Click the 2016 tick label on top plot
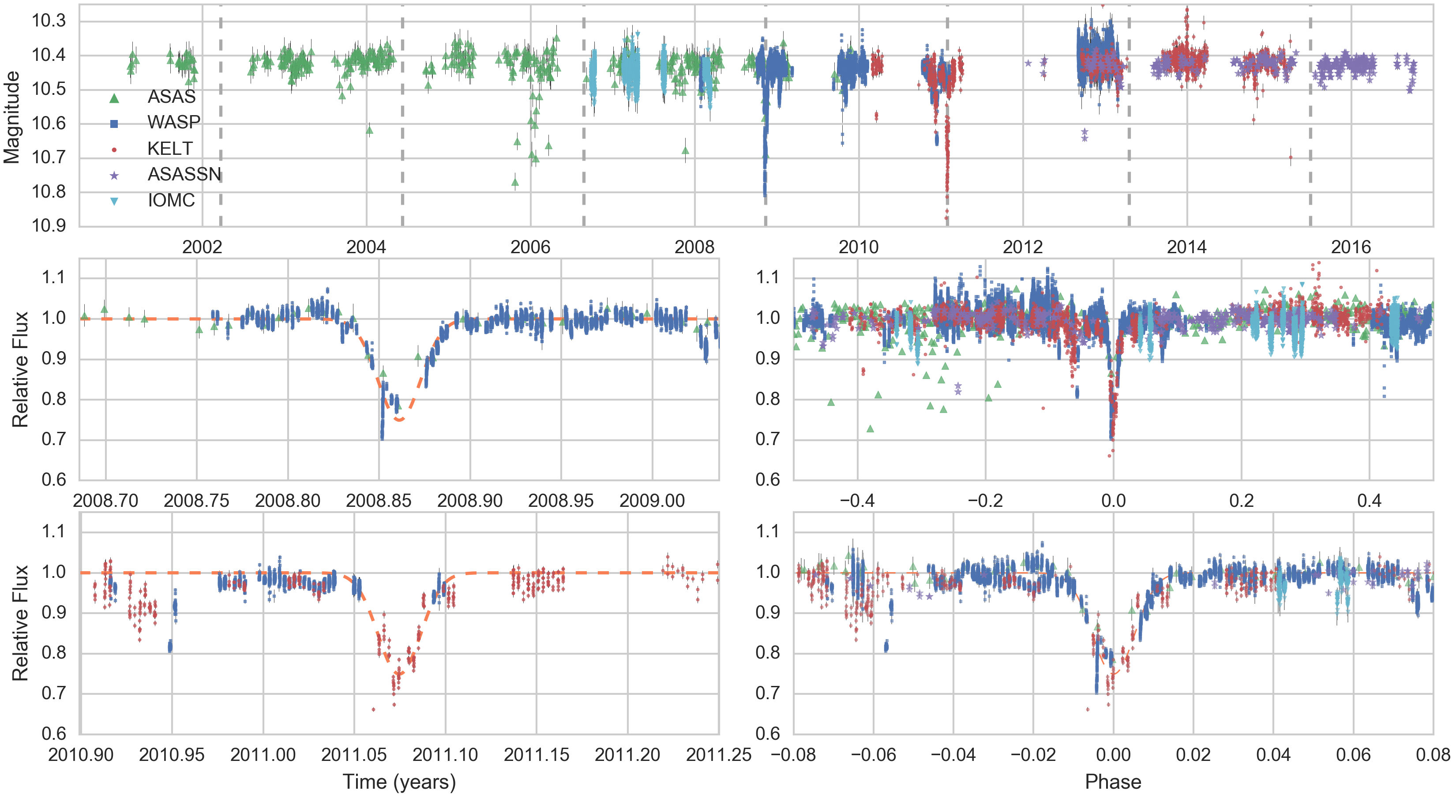The width and height of the screenshot is (1456, 794). click(1351, 247)
